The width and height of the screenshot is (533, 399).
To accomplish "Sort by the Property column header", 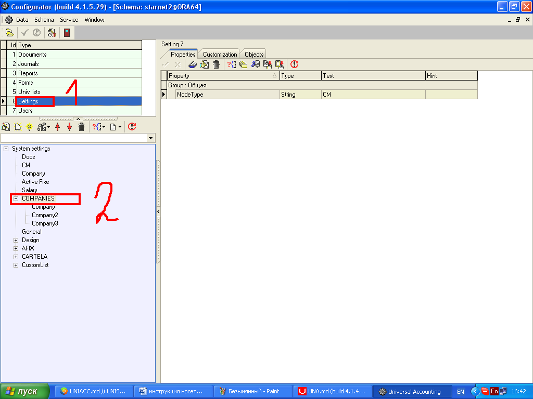I will pyautogui.click(x=223, y=76).
